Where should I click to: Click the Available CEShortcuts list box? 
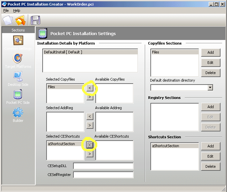(114, 150)
